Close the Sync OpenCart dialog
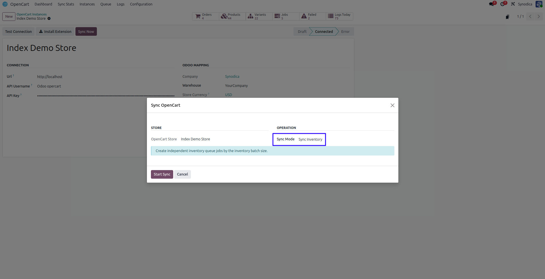This screenshot has height=279, width=545. click(x=392, y=105)
